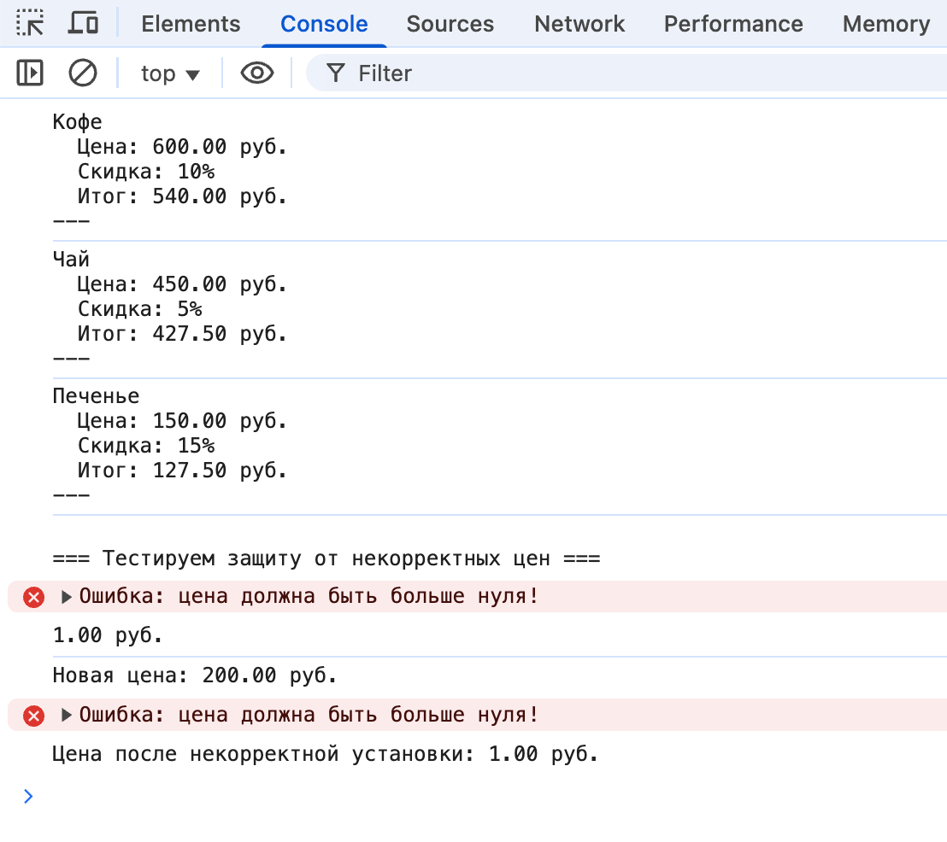Click the filter funnel icon
This screenshot has height=842, width=947.
[336, 73]
